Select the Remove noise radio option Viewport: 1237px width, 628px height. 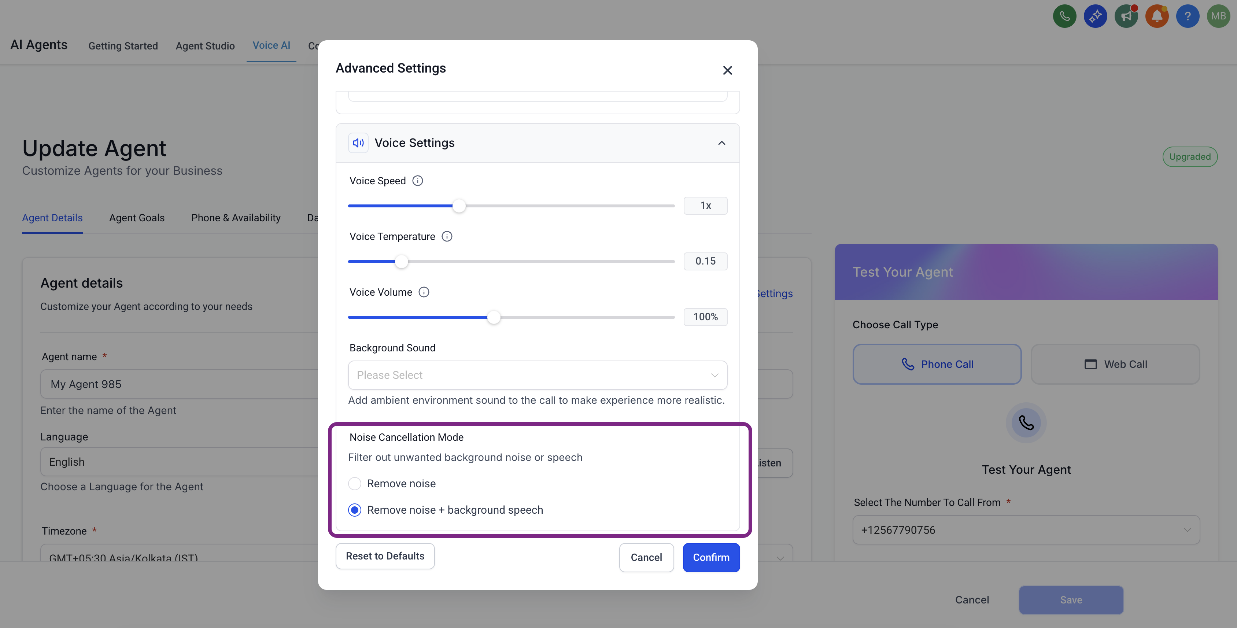[x=354, y=484]
